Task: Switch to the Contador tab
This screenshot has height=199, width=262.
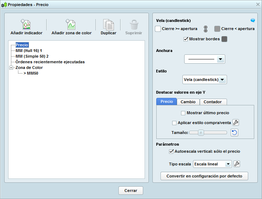Action: tap(213, 102)
